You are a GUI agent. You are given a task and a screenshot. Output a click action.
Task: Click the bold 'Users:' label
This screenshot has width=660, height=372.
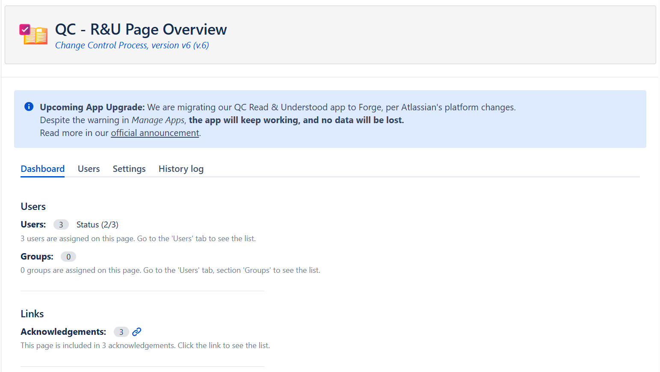33,224
